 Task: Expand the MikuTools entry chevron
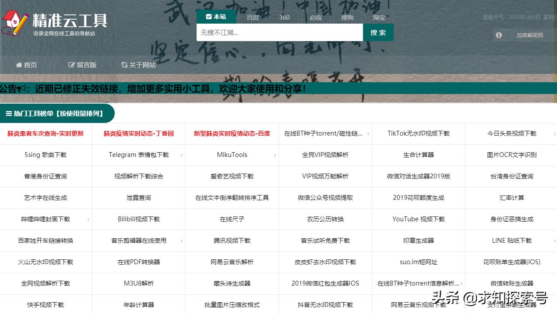tap(275, 155)
